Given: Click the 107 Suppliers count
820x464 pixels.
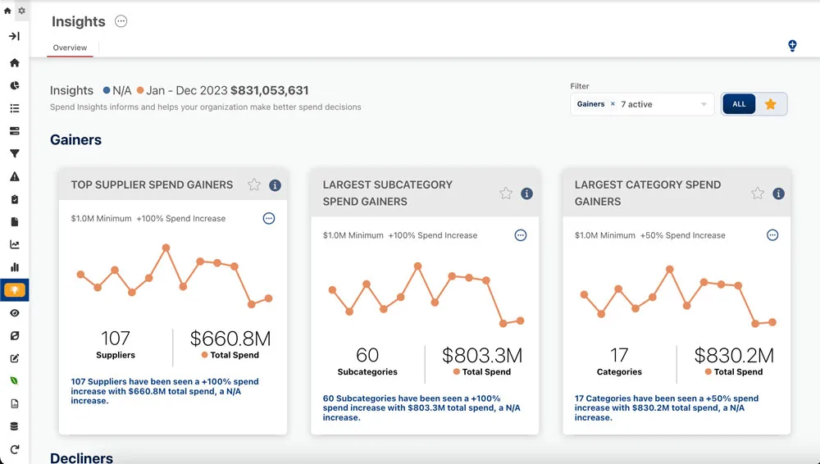Looking at the screenshot, I should pos(116,339).
